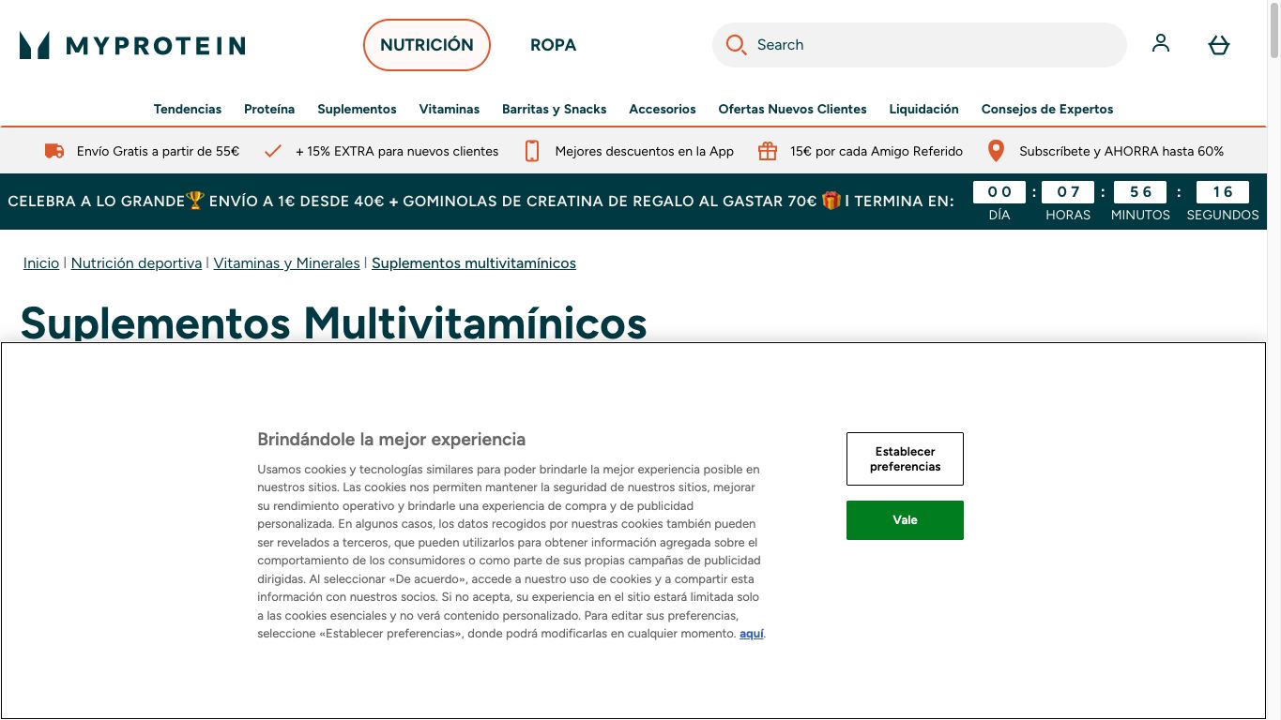Click the DÍA countdown value

point(999,192)
